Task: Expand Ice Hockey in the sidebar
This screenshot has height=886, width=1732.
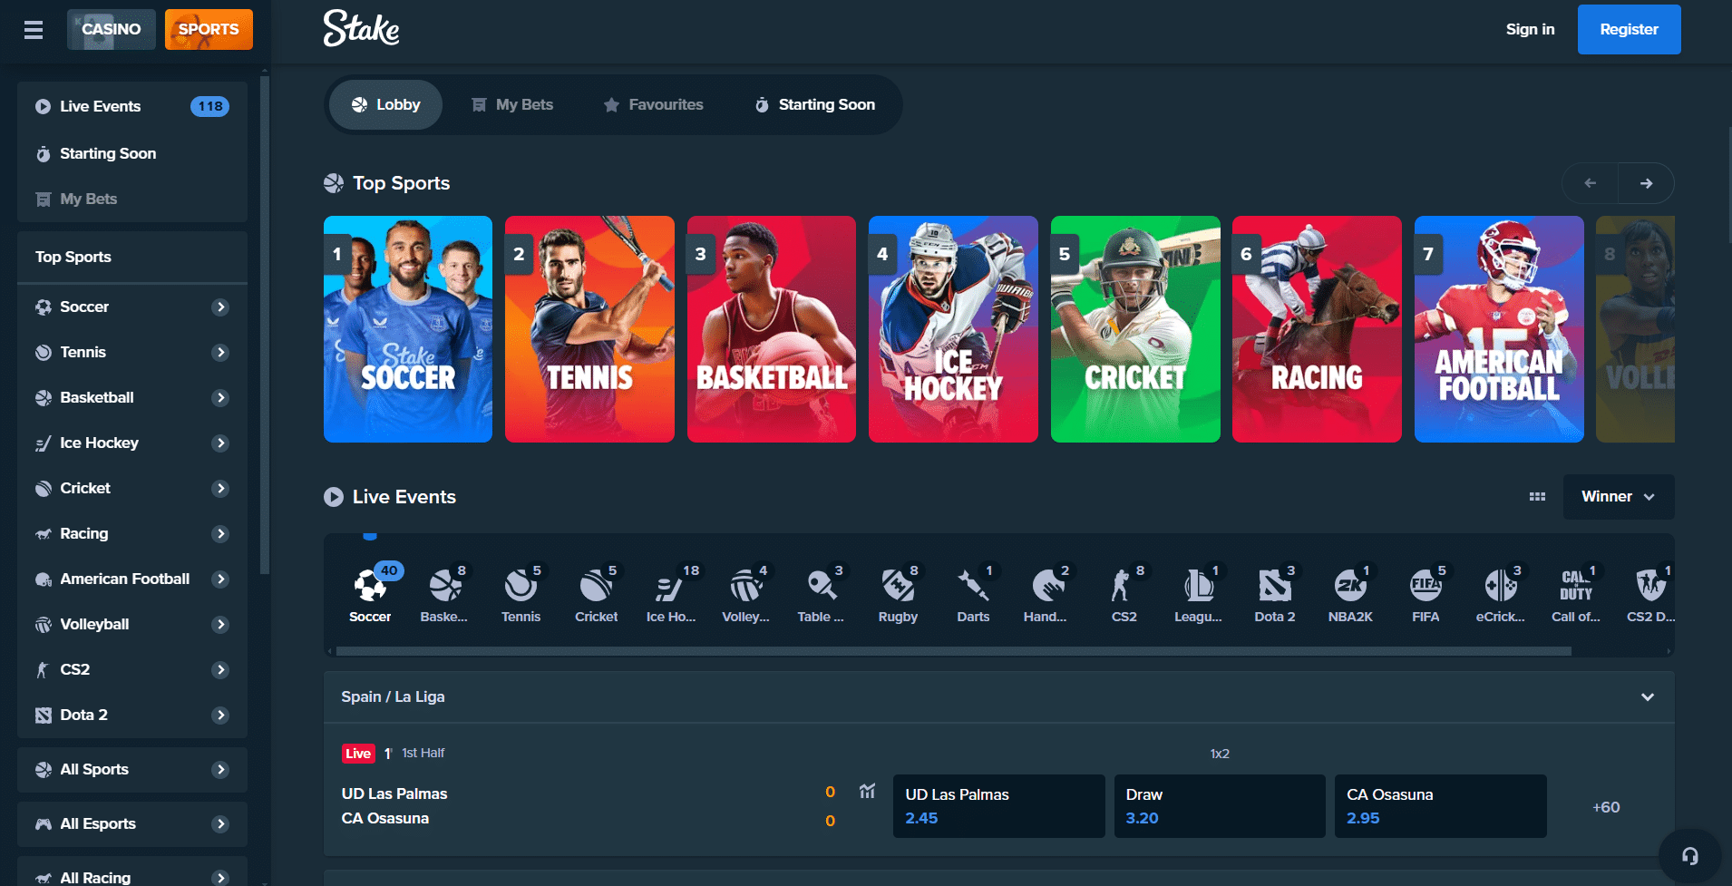Action: 220,443
